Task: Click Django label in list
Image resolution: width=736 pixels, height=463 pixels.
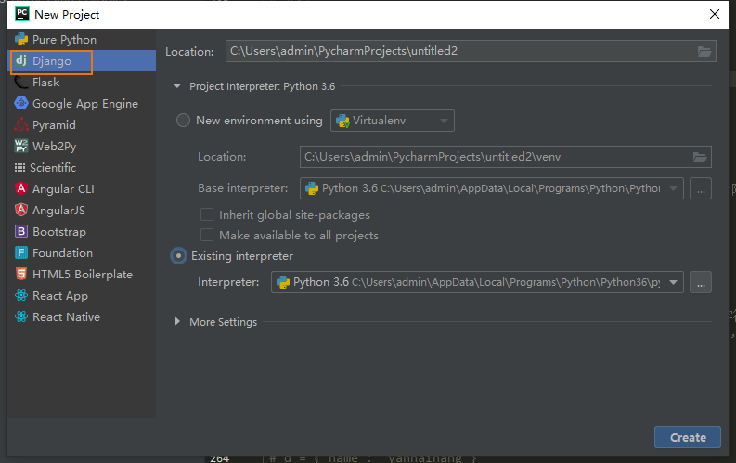Action: click(x=52, y=61)
